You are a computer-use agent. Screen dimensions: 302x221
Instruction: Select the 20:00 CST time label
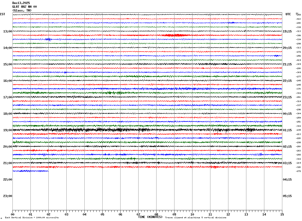[x=7, y=147]
